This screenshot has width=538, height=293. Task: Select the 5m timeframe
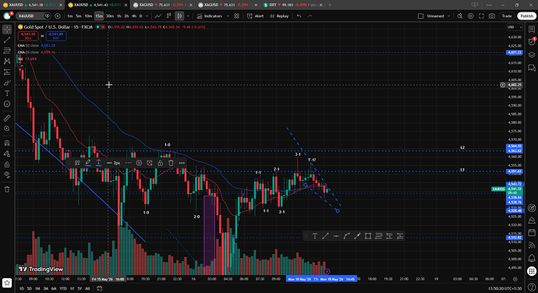(x=79, y=16)
